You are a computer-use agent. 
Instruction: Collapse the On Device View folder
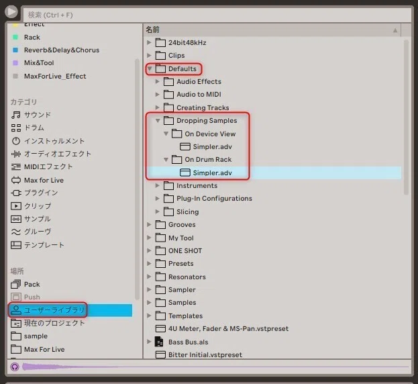tap(166, 134)
